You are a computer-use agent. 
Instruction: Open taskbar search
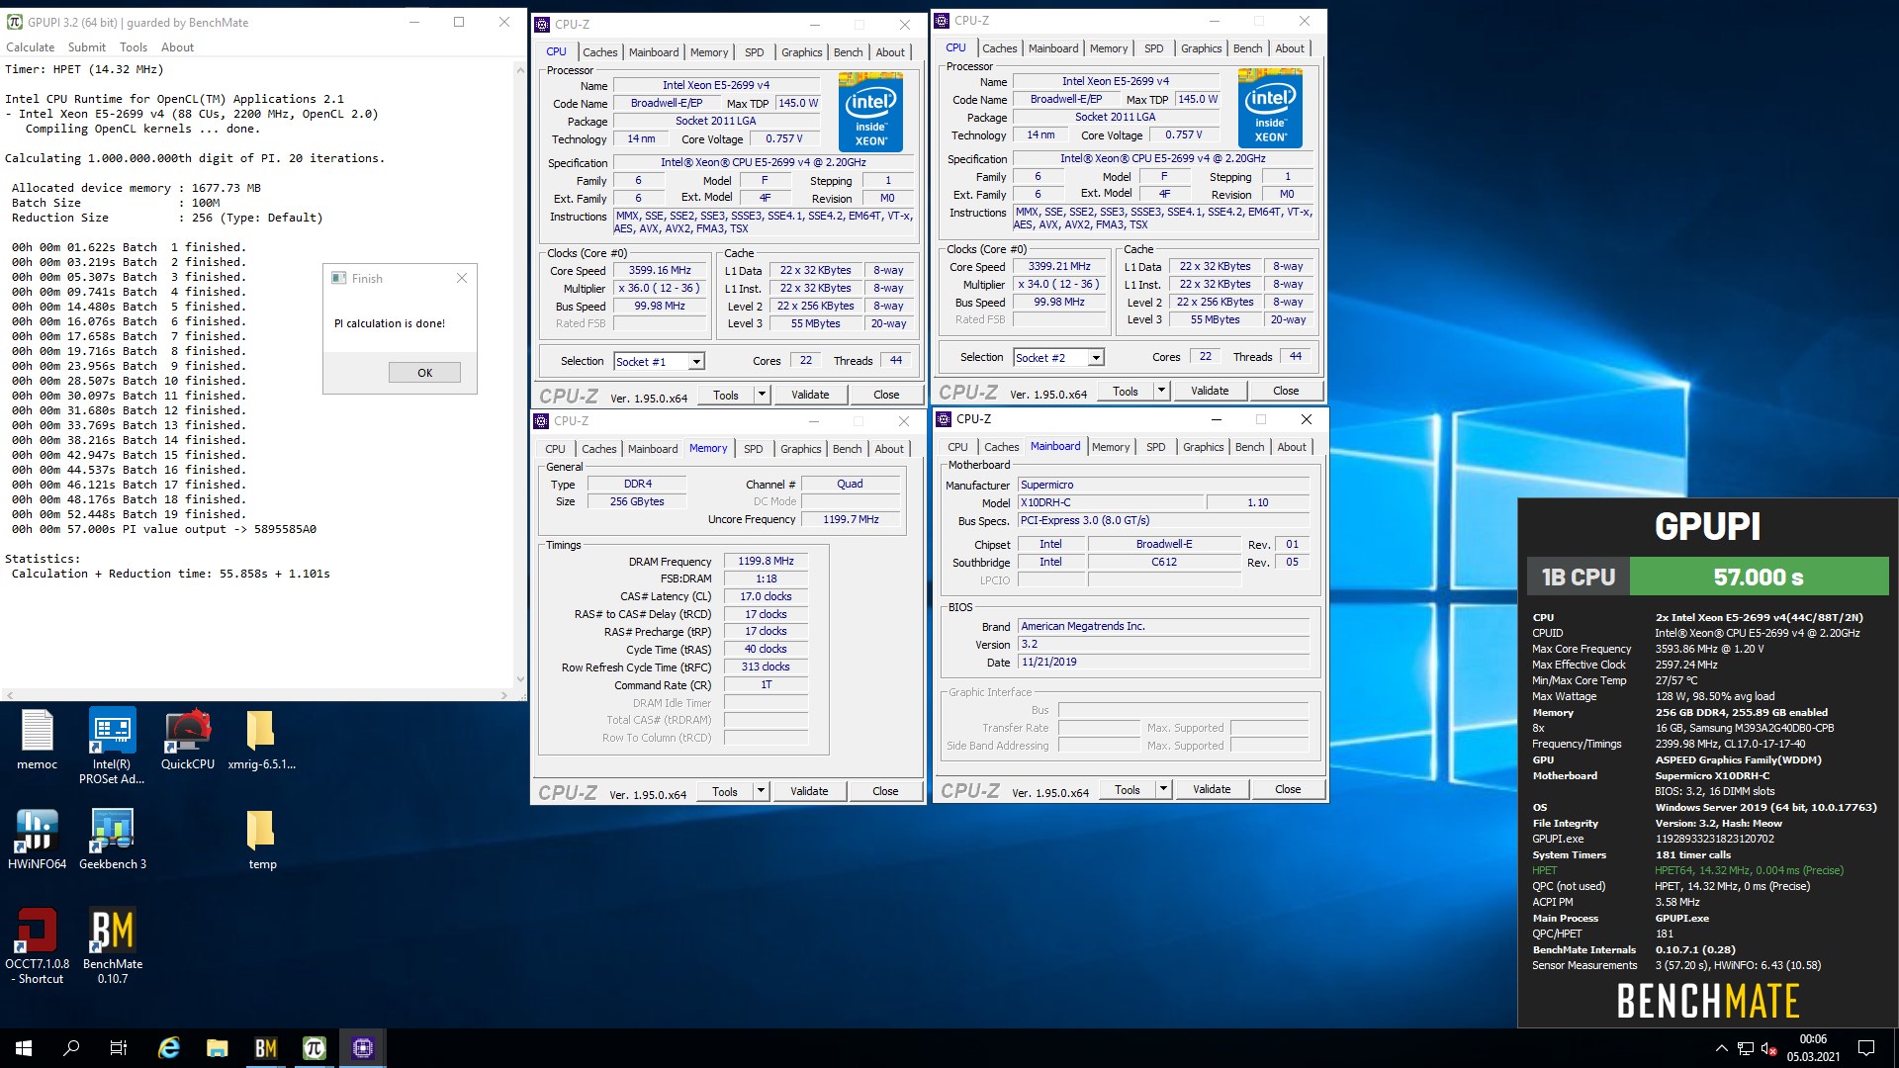[x=71, y=1048]
